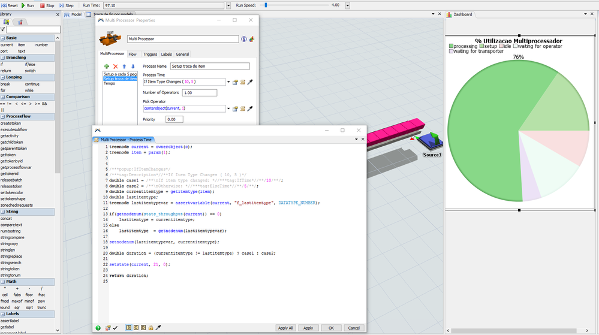Open the Run Time dropdown
Image resolution: width=599 pixels, height=335 pixels.
(x=228, y=5)
